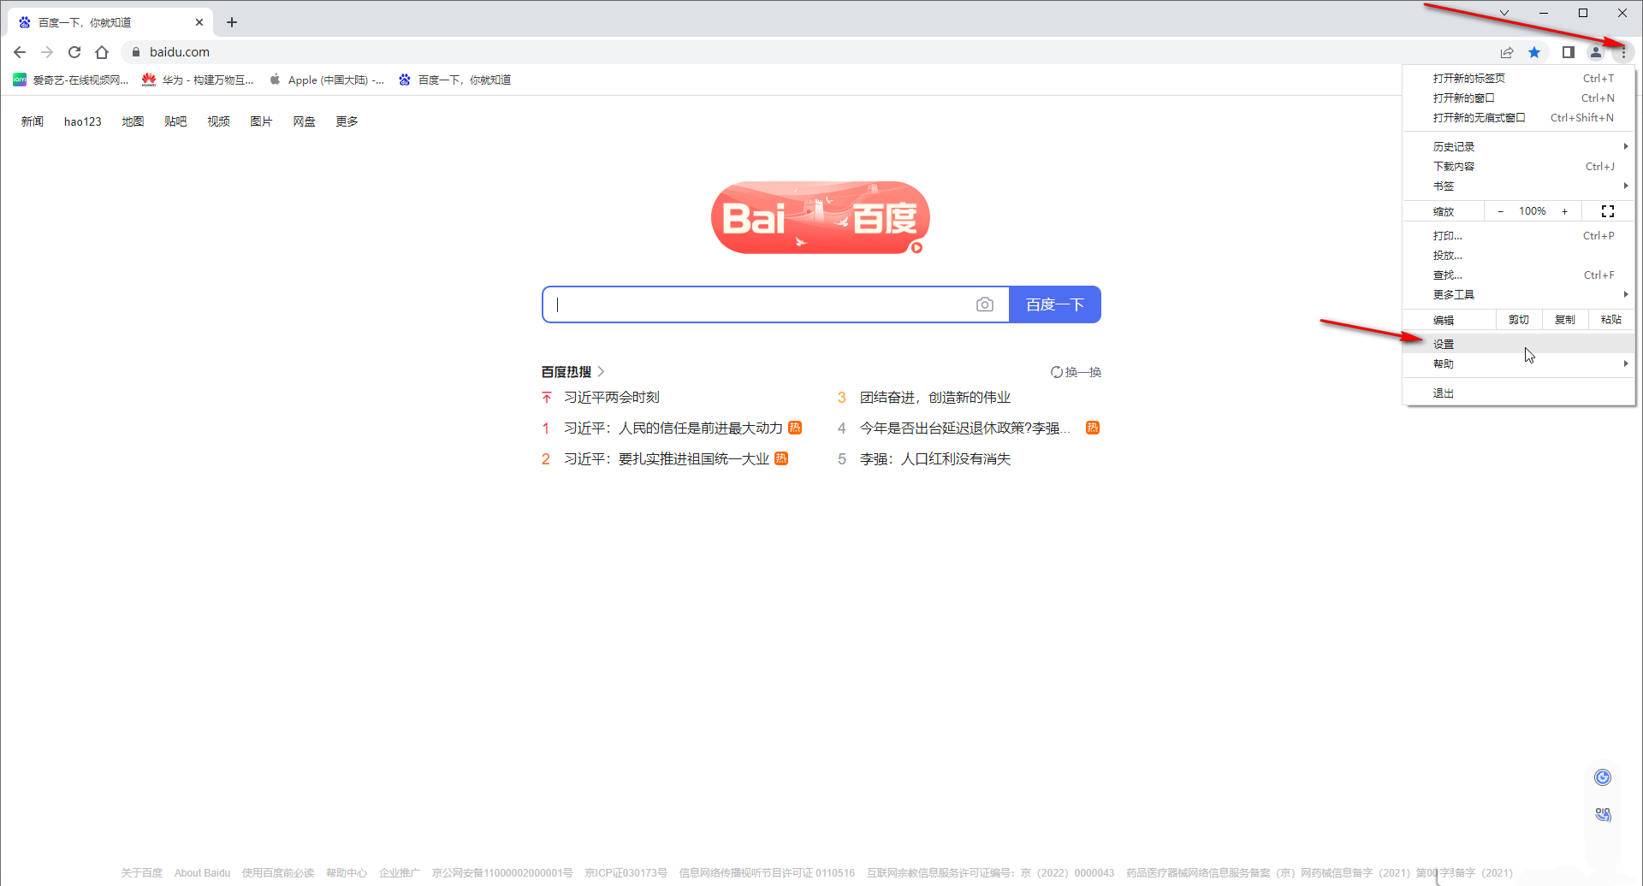Click the Baidu logo image
Screen dimensions: 1643x886
coord(821,217)
